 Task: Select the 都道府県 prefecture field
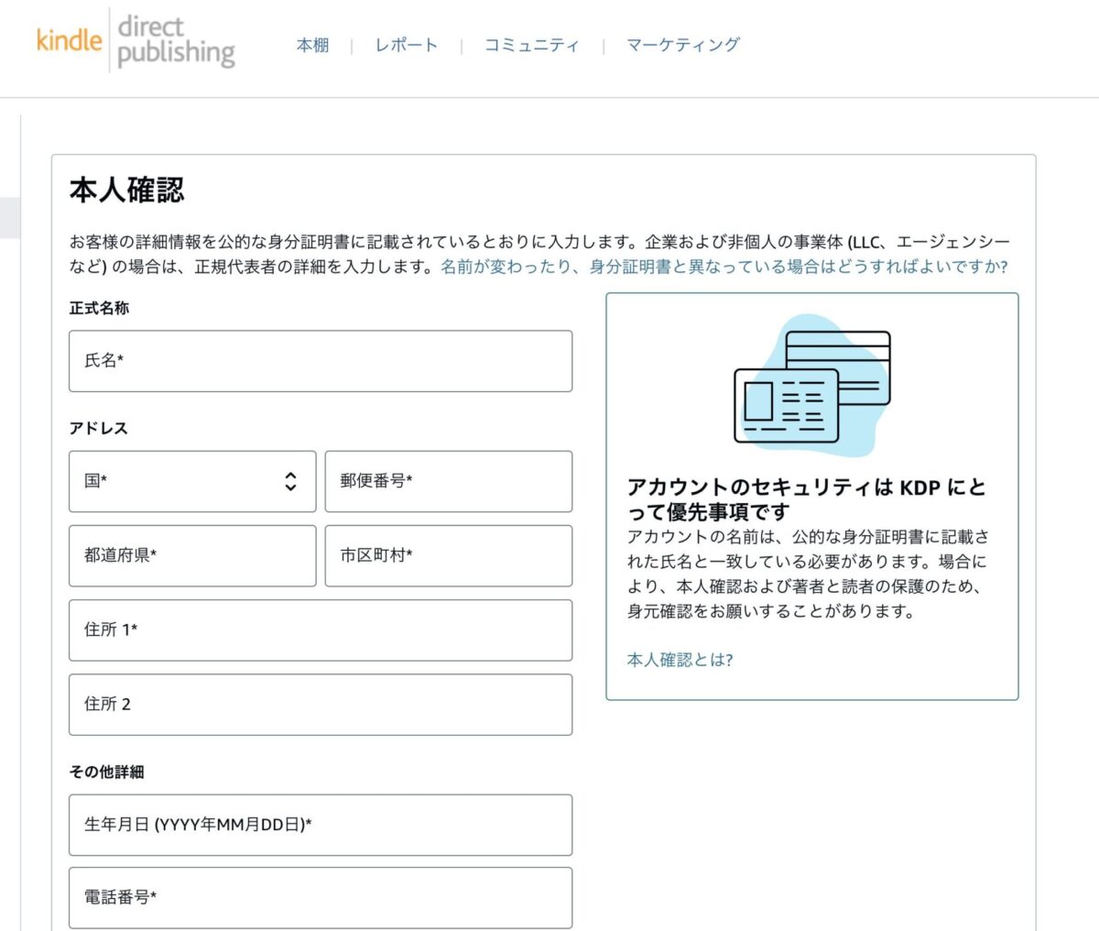(192, 555)
